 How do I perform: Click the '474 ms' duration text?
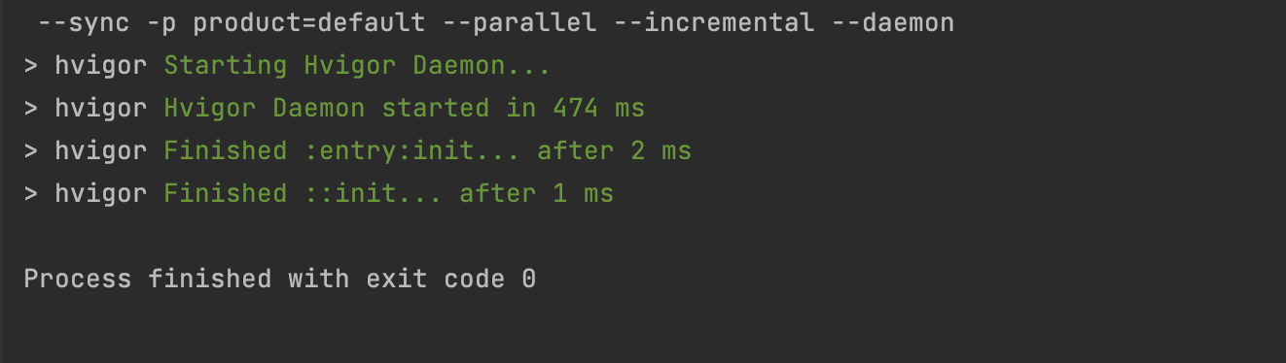tap(598, 108)
